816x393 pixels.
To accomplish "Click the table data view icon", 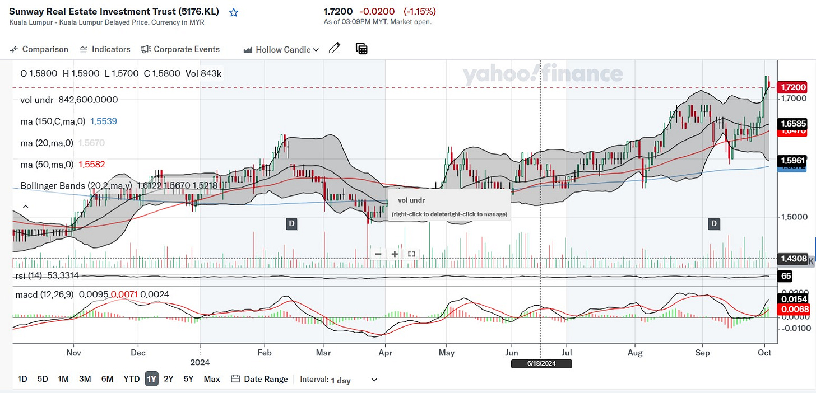I will click(362, 49).
